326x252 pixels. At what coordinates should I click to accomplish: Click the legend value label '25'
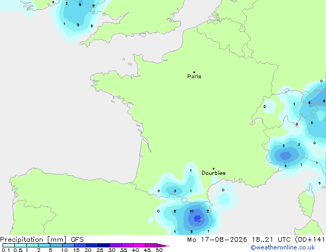click(100, 250)
